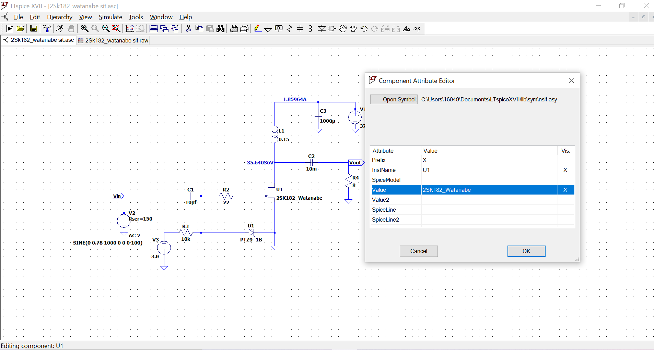Click the SpiceModel value cell
This screenshot has height=350, width=654.
click(489, 180)
